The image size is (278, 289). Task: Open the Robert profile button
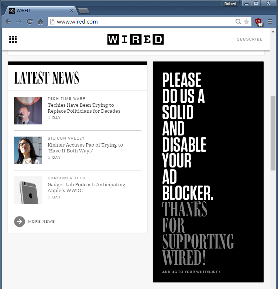click(x=230, y=4)
